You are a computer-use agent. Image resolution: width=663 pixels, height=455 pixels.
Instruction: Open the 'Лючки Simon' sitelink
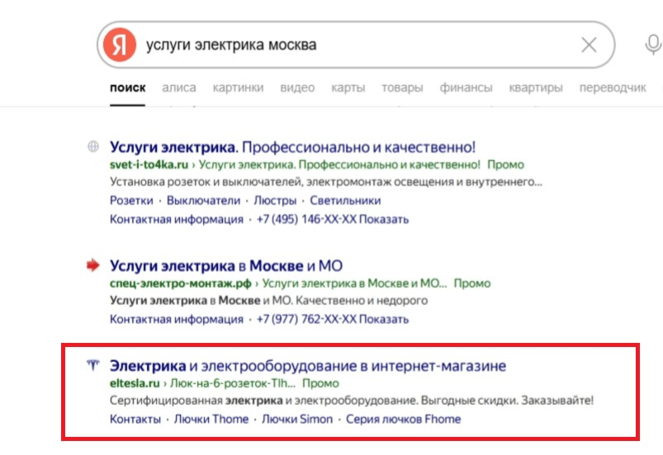297,419
